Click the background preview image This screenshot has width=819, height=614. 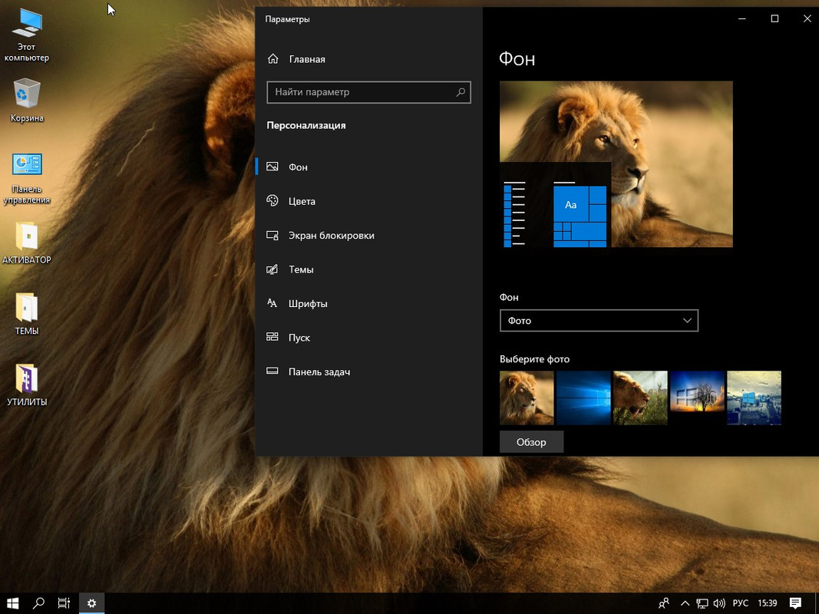[616, 164]
